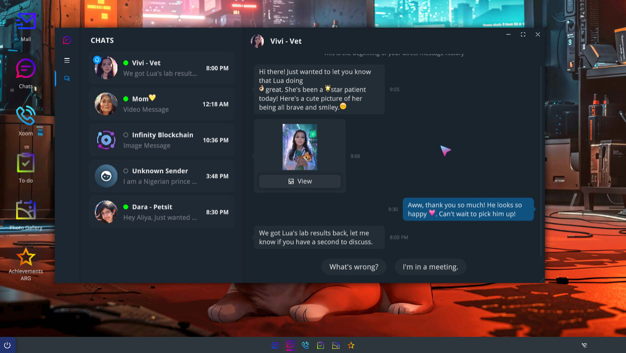Image resolution: width=626 pixels, height=353 pixels.
Task: Click the View image button
Action: click(300, 181)
